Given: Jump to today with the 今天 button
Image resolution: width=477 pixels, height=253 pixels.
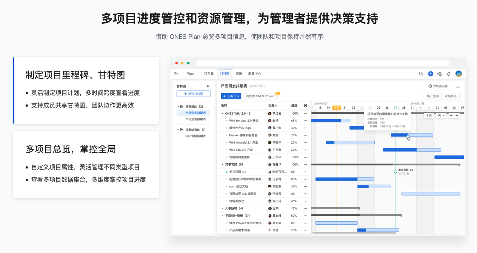Looking at the screenshot, I should pyautogui.click(x=429, y=116).
